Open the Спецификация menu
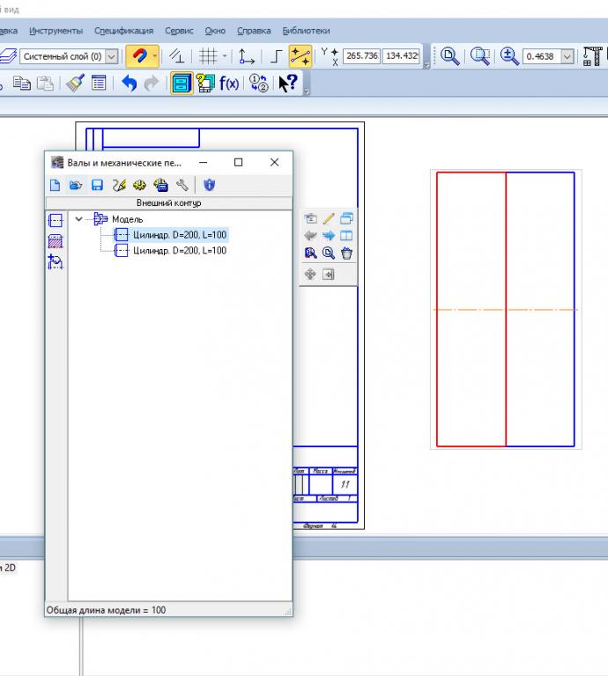This screenshot has height=676, width=608. pyautogui.click(x=123, y=30)
